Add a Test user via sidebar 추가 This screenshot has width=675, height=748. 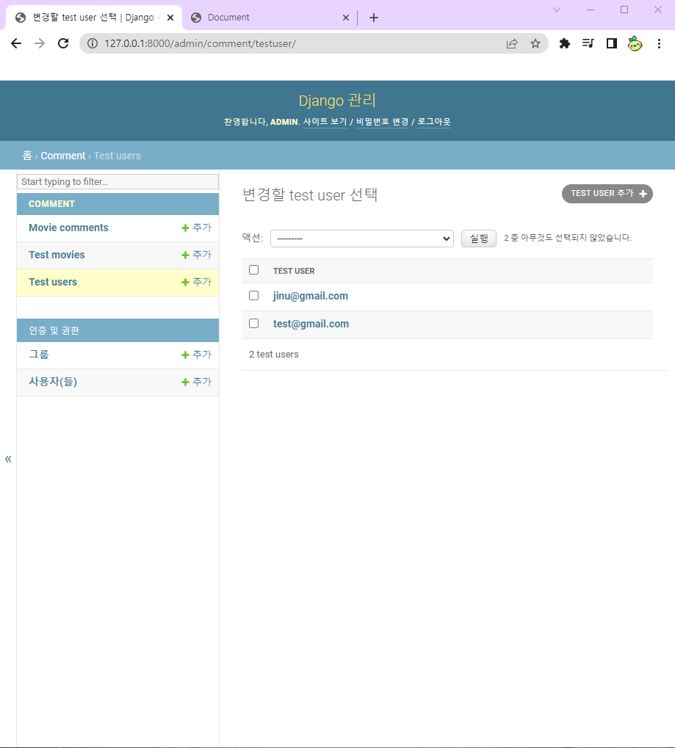point(196,282)
